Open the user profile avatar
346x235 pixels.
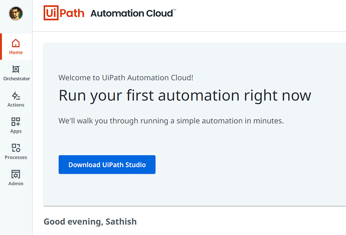(x=16, y=14)
